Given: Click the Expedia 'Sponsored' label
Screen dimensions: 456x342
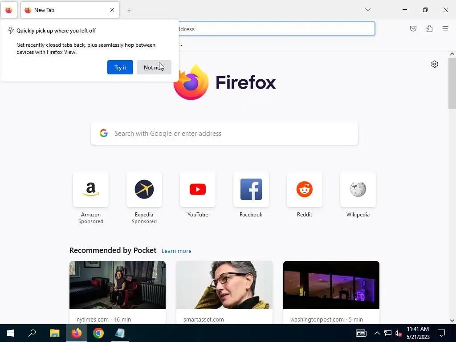Looking at the screenshot, I should 144,221.
